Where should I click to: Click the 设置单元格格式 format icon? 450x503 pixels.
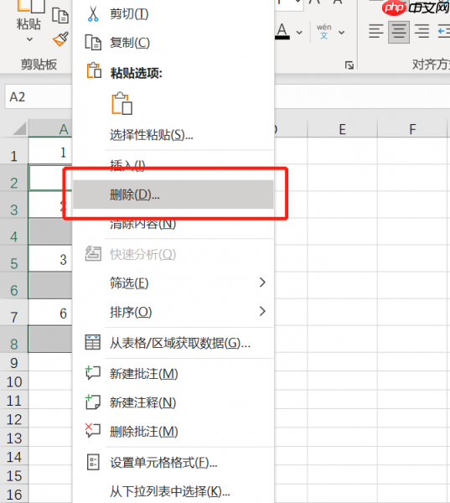[93, 462]
